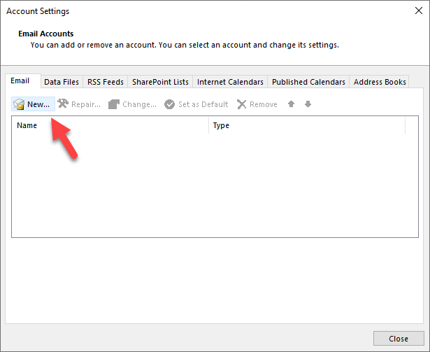Viewport: 430px width, 352px height.
Task: Open the Address Books tab
Action: pos(380,82)
